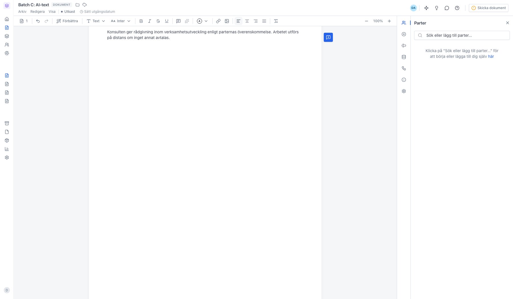
Task: Insert a link with the chain icon
Action: point(218,21)
